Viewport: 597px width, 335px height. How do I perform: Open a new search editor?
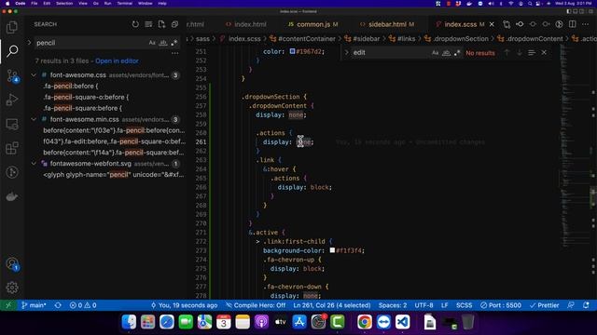(x=161, y=24)
